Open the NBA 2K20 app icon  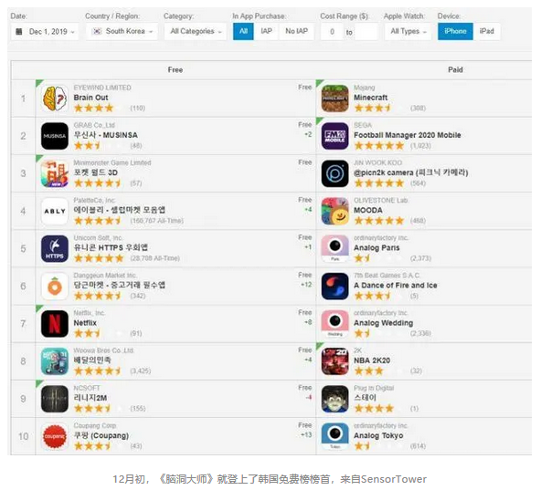[x=334, y=361]
